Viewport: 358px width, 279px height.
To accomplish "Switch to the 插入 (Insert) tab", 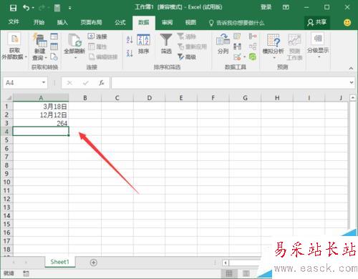I will tap(62, 22).
